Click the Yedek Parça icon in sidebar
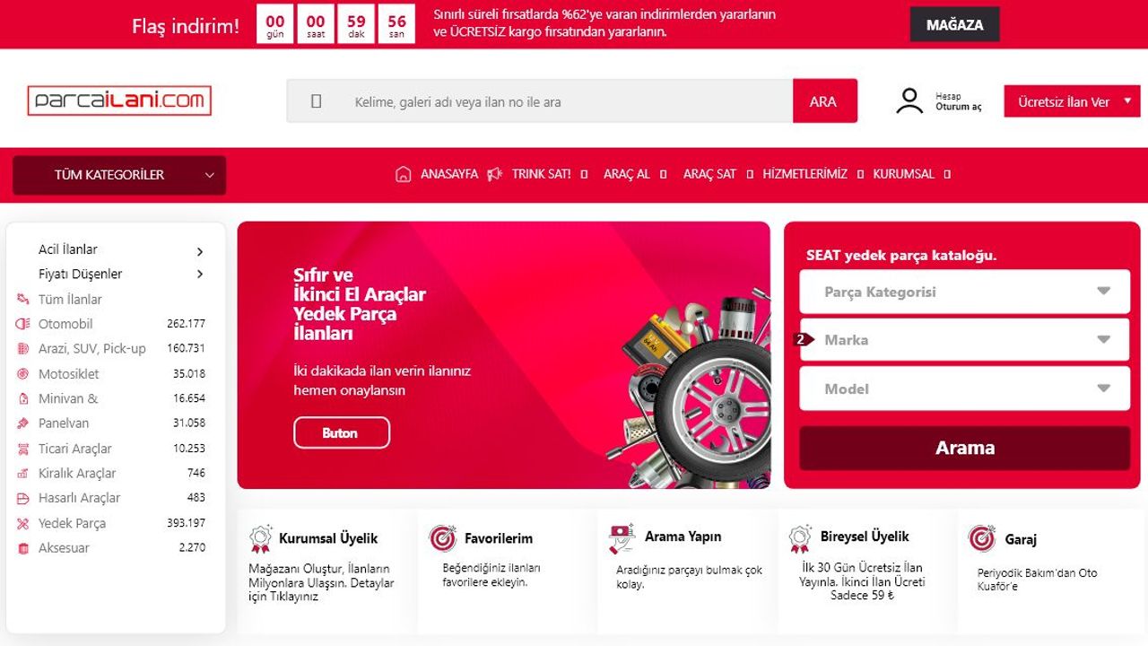 [x=22, y=523]
